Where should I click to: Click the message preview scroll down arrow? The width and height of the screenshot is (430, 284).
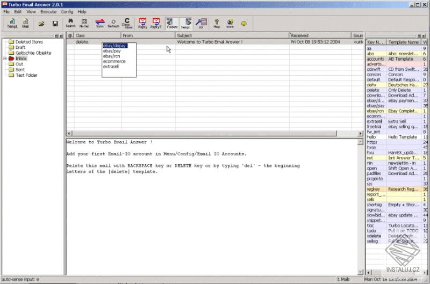360,272
